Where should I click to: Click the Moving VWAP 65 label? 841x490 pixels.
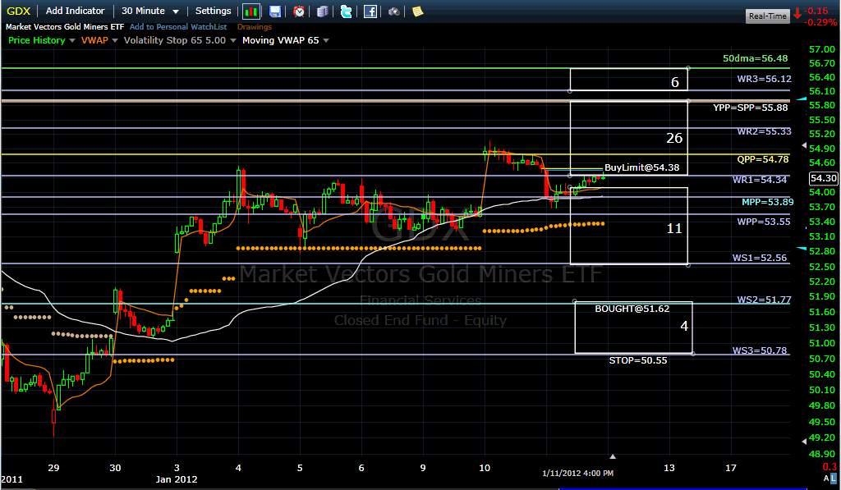pos(281,40)
